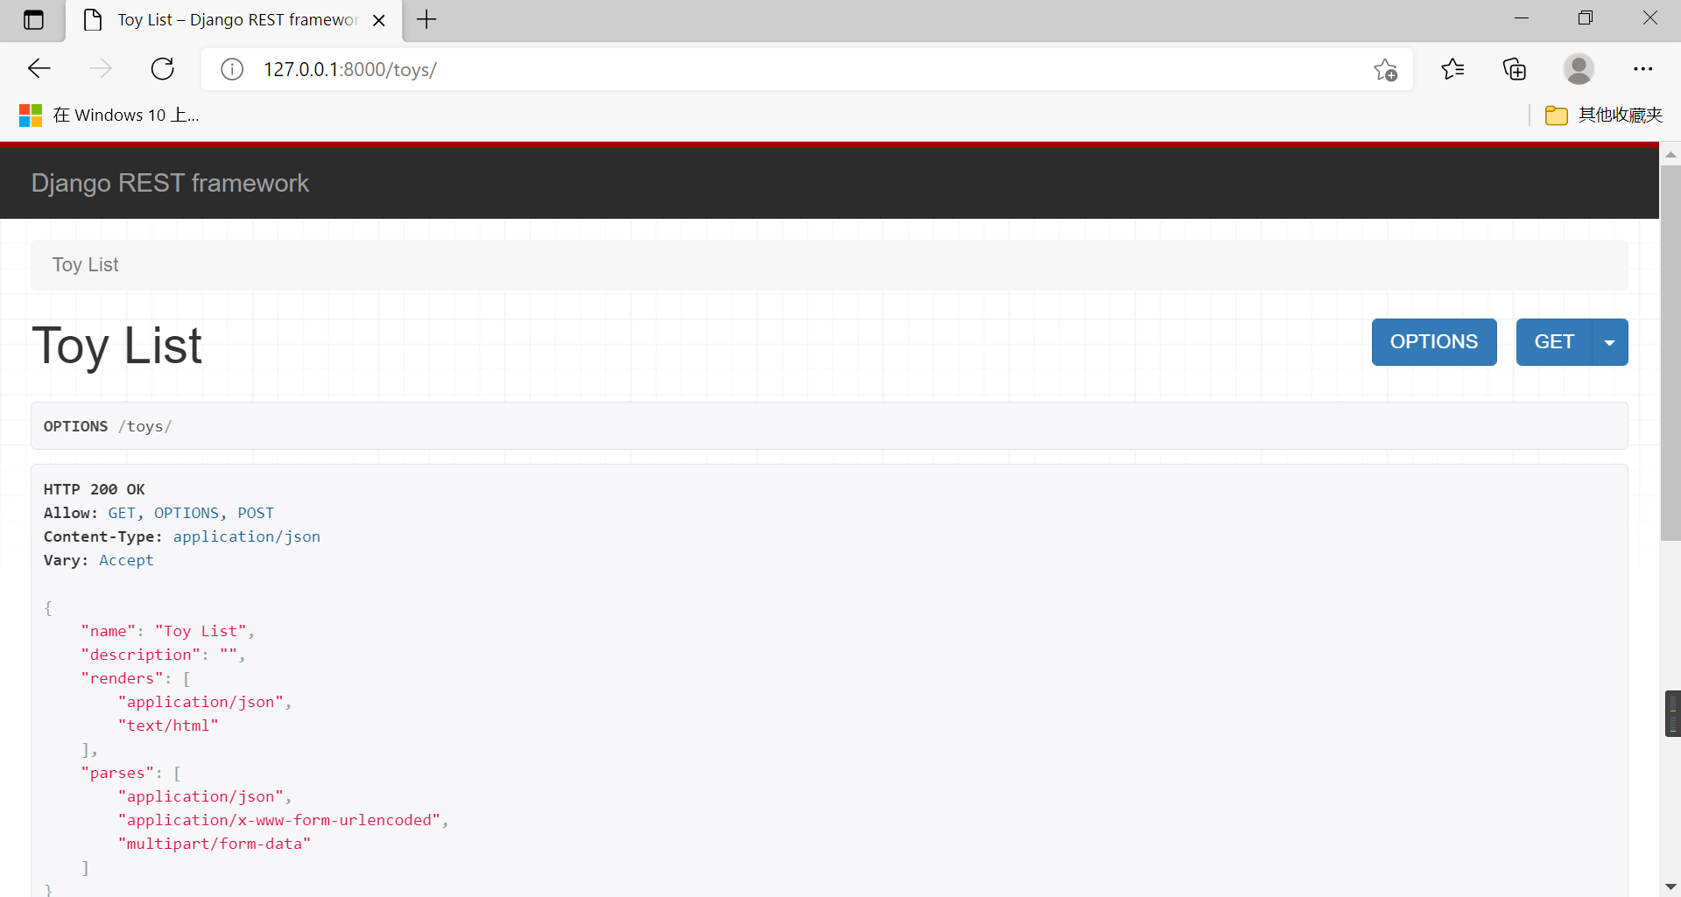Click "application/x-www-form-urlencoded" in the response
This screenshot has width=1681, height=897.
(279, 820)
